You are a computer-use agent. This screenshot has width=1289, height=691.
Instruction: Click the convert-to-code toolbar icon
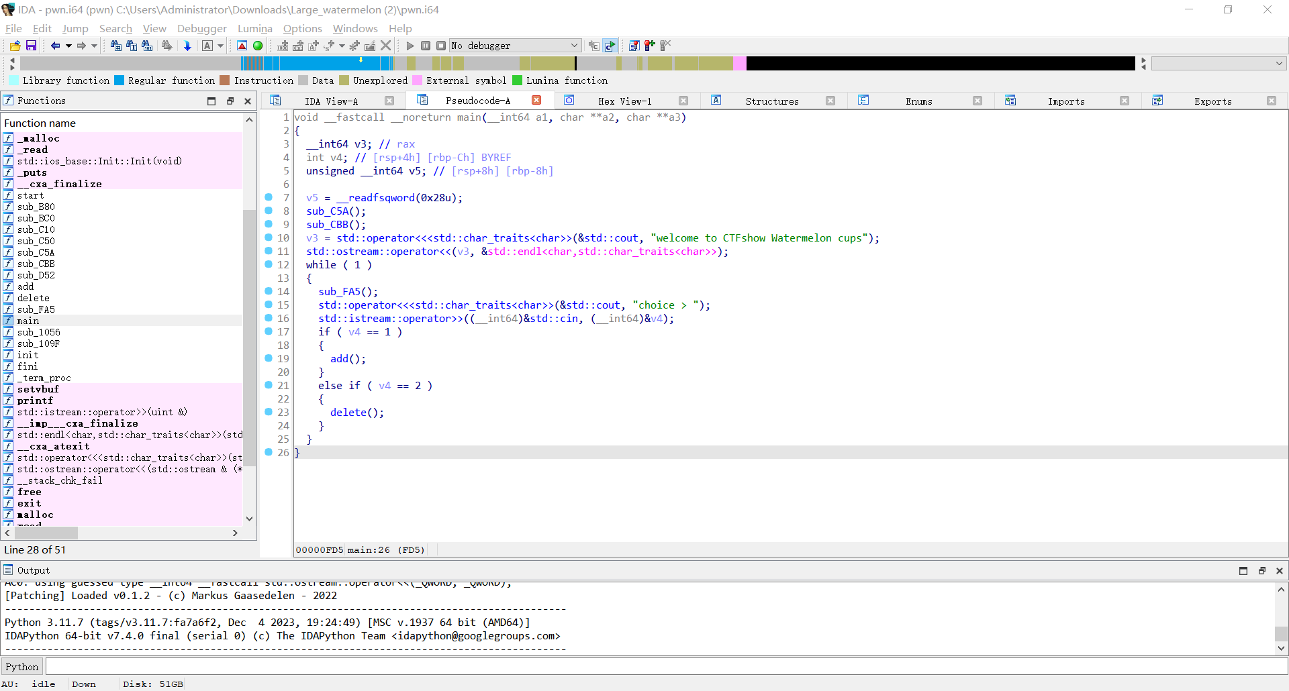(x=283, y=46)
